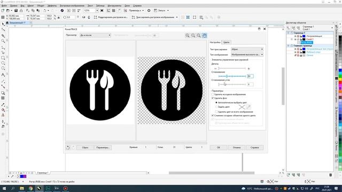Click the eyedropper next to Задать цвет
The width and height of the screenshot is (342, 192).
tap(248, 107)
